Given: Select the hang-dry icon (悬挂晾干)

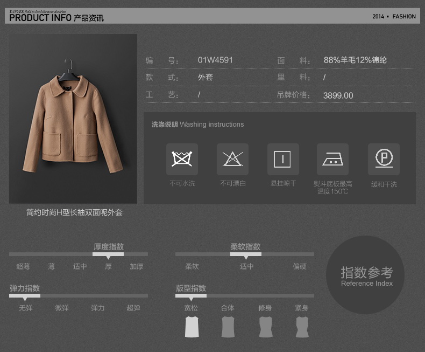Looking at the screenshot, I should [x=282, y=159].
